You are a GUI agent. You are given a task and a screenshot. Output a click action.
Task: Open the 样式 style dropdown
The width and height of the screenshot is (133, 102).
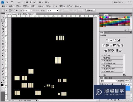[x=53, y=11]
